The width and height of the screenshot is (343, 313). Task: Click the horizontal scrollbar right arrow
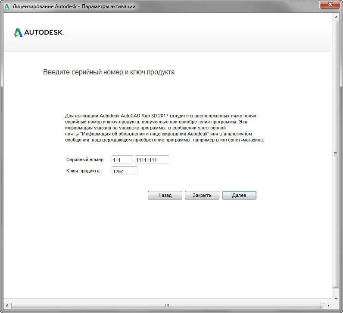[328, 306]
